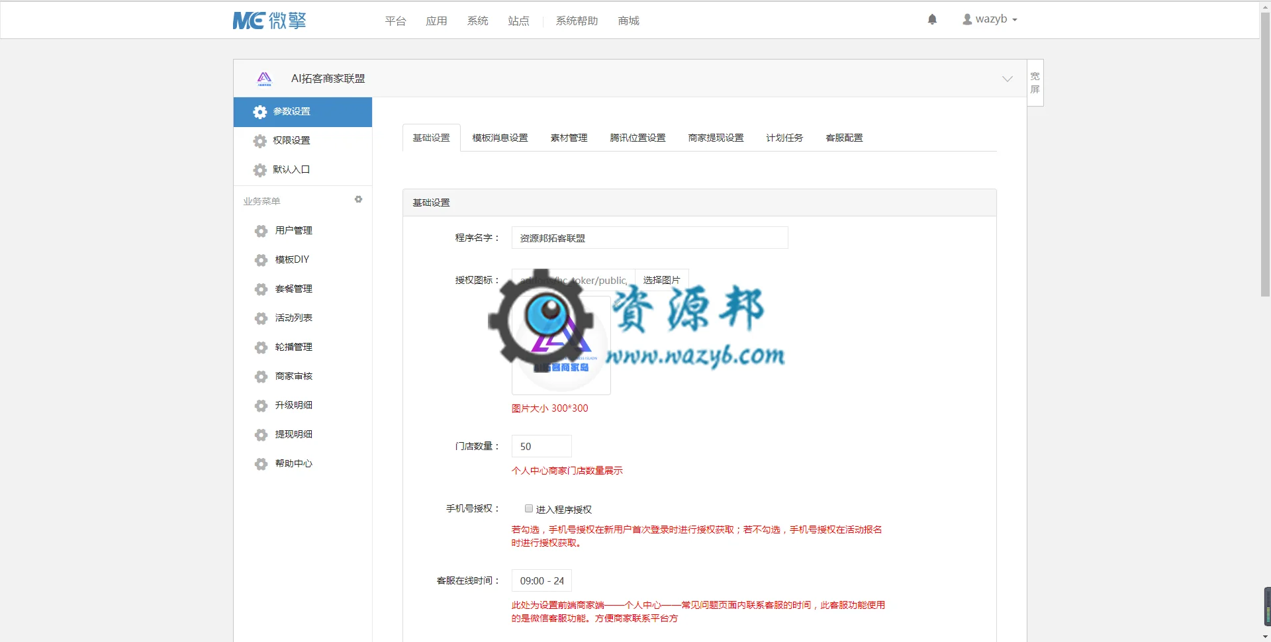Enable the 进入程序授权 checkbox
Screen dimensions: 1271x642
coord(529,508)
